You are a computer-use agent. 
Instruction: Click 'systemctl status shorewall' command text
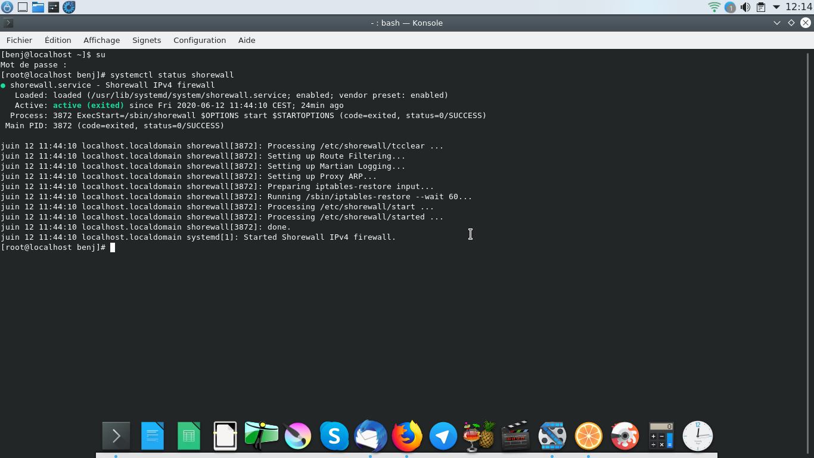coord(172,75)
